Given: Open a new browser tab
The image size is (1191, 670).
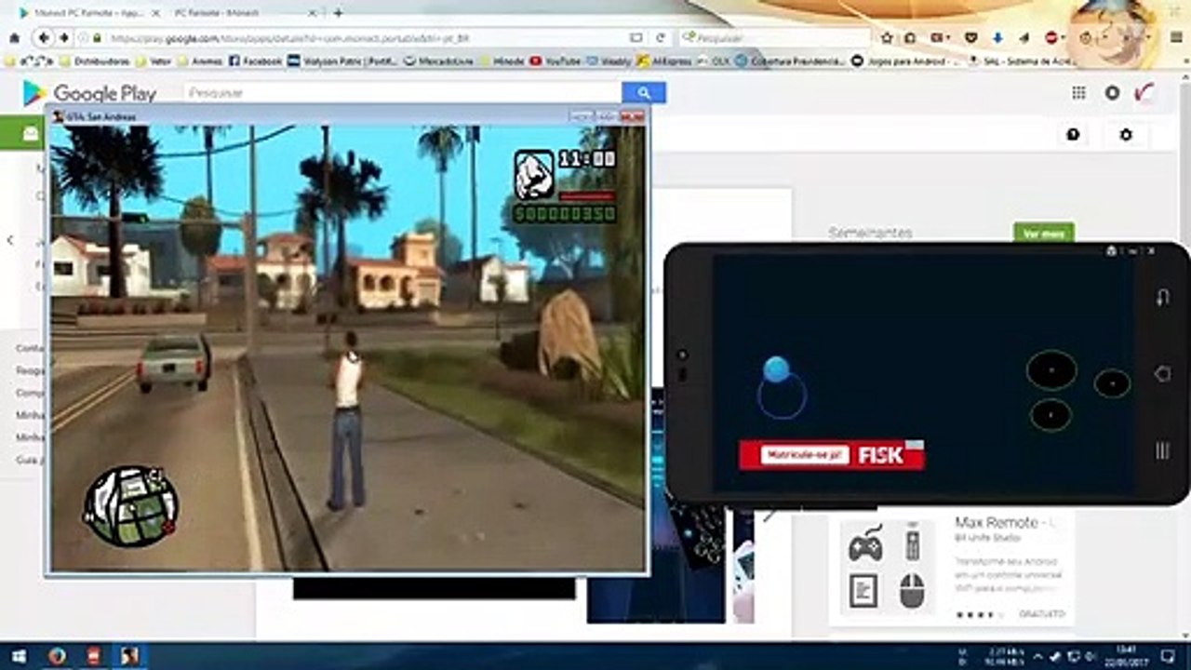Looking at the screenshot, I should pyautogui.click(x=338, y=13).
